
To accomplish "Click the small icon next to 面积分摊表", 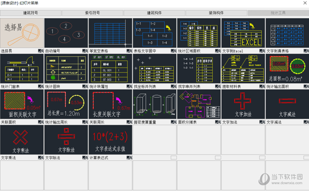I will coord(218,122).
